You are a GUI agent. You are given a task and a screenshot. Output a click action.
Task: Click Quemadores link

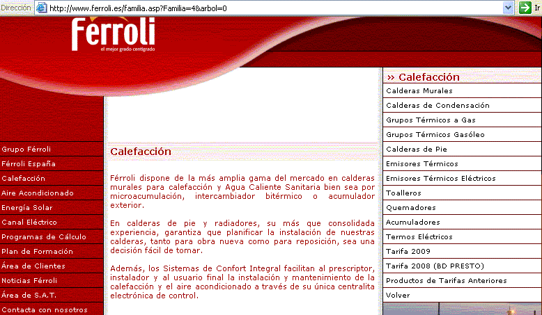click(411, 208)
